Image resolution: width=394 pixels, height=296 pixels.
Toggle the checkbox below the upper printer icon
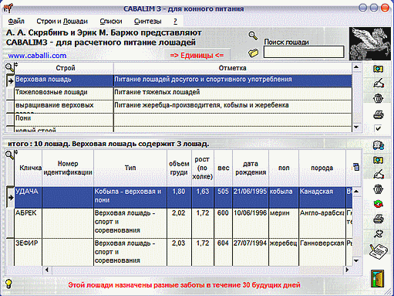pyautogui.click(x=378, y=128)
